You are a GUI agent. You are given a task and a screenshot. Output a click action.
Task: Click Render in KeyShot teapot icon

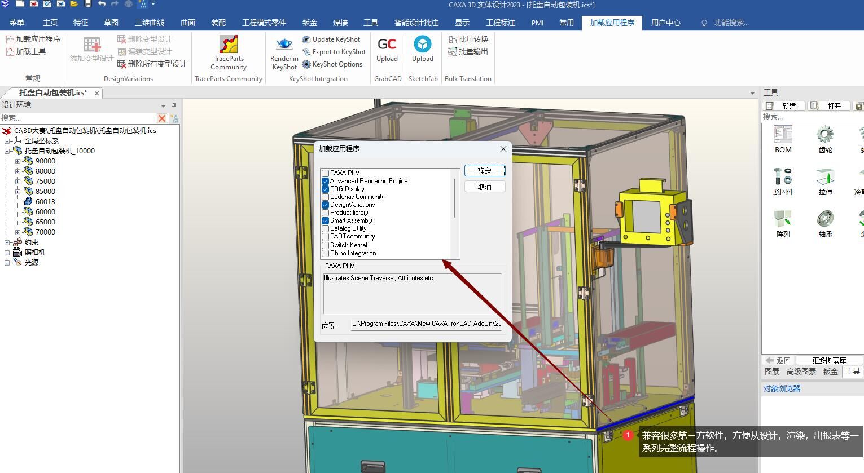[x=284, y=45]
